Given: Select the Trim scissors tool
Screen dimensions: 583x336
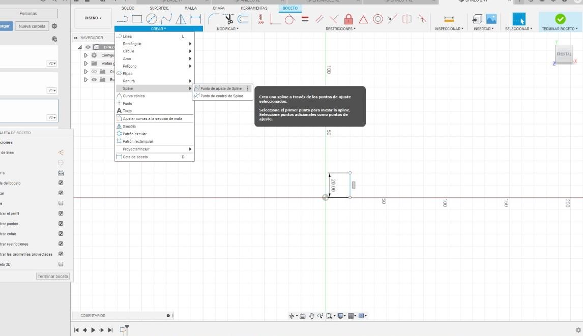Looking at the screenshot, I should pyautogui.click(x=228, y=19).
